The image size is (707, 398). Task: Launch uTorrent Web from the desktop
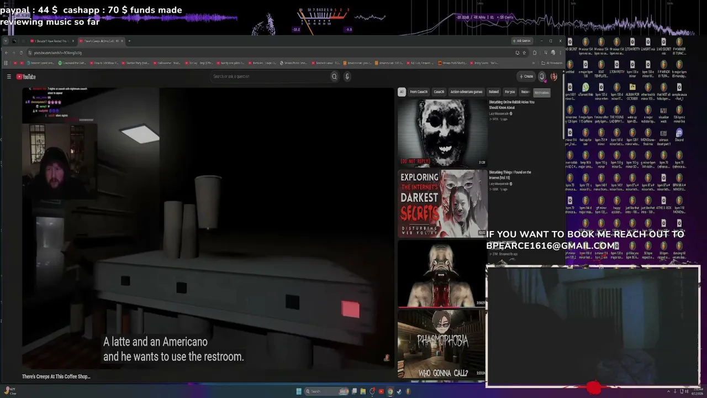[x=585, y=90]
